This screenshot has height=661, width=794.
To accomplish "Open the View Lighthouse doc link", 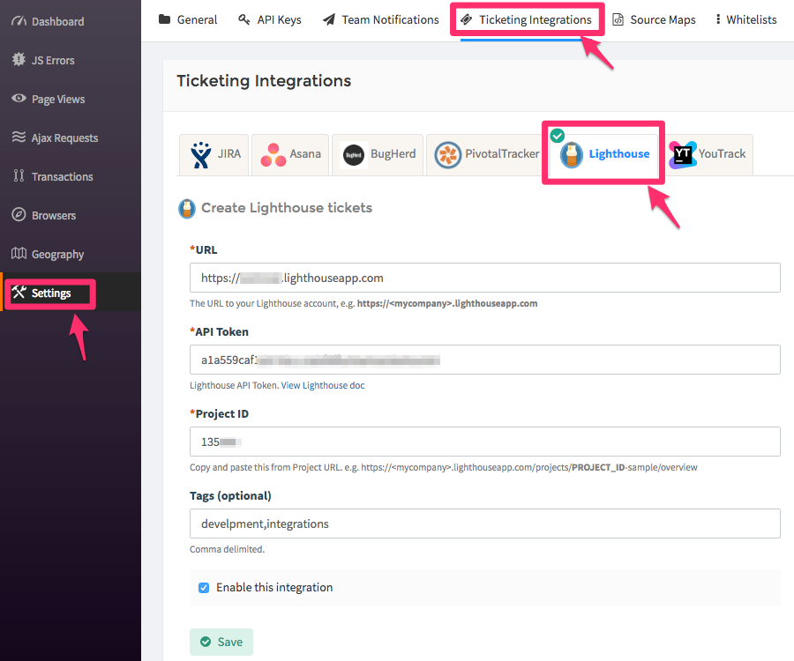I will click(322, 385).
